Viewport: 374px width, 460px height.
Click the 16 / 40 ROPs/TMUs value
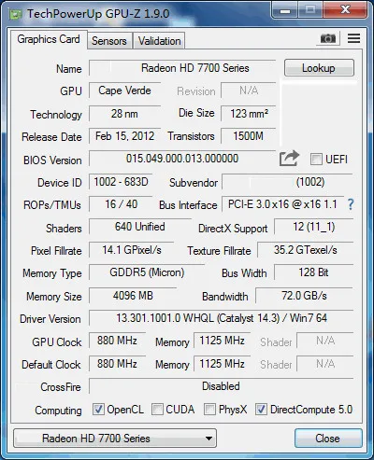pos(121,204)
